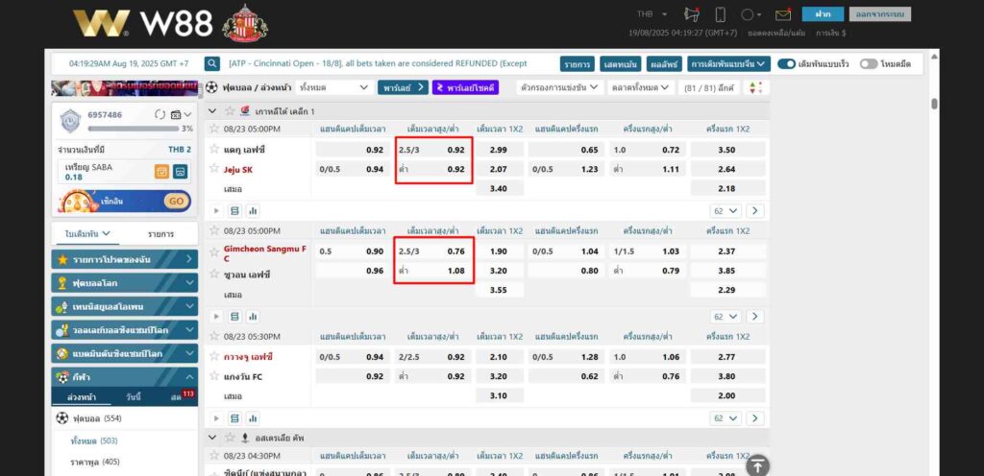
Task: Switch to the สด live tab
Action: coord(178,397)
